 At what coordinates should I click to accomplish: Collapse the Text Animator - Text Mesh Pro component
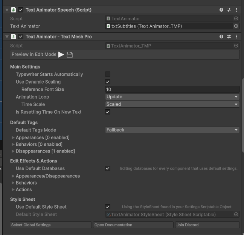(x=7, y=37)
